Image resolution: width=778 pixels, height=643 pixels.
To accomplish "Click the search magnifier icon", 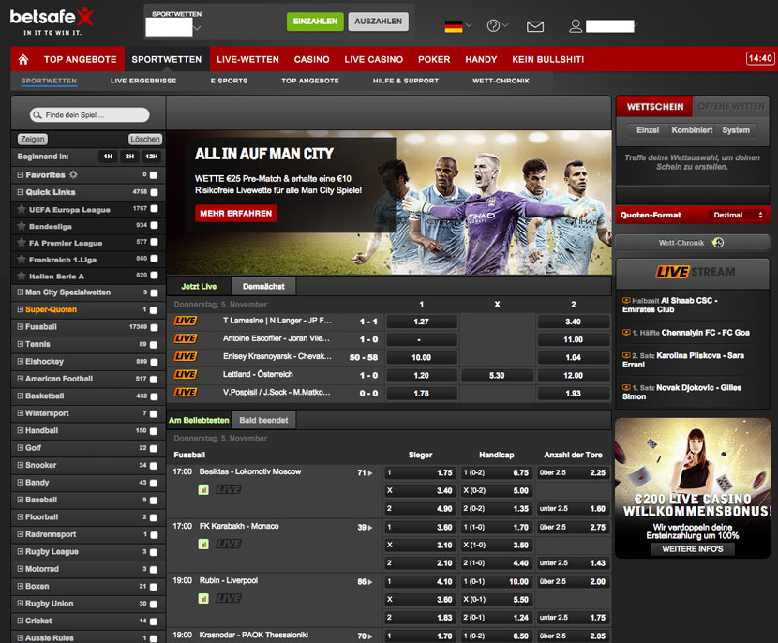I will [x=37, y=115].
